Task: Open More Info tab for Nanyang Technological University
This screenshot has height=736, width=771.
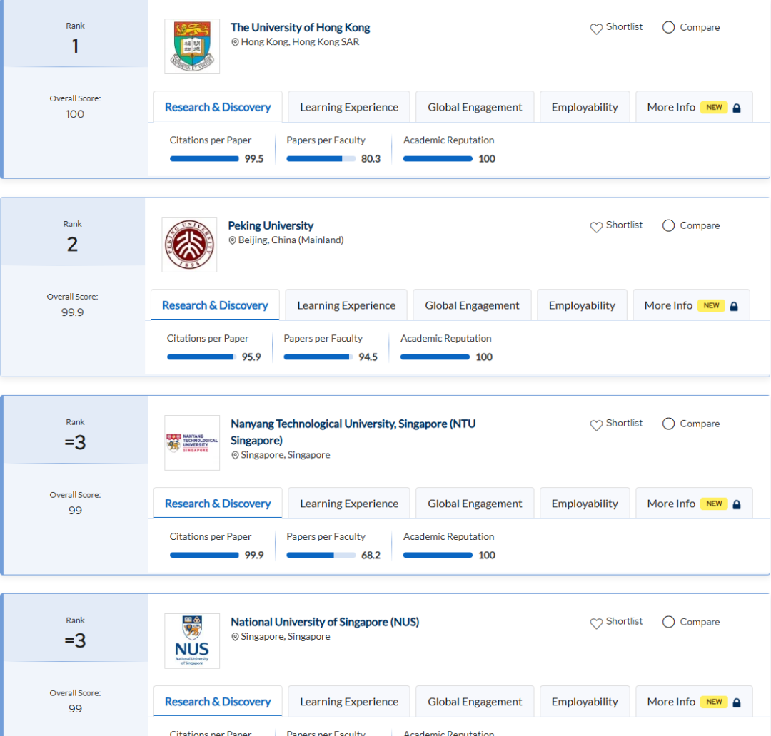Action: [693, 504]
